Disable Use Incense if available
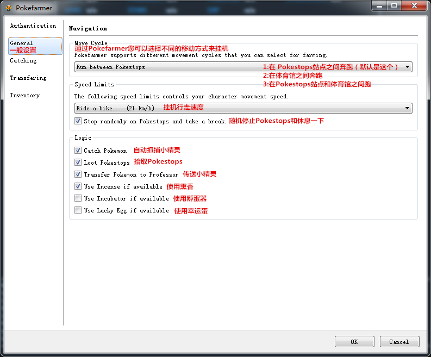 [78, 186]
